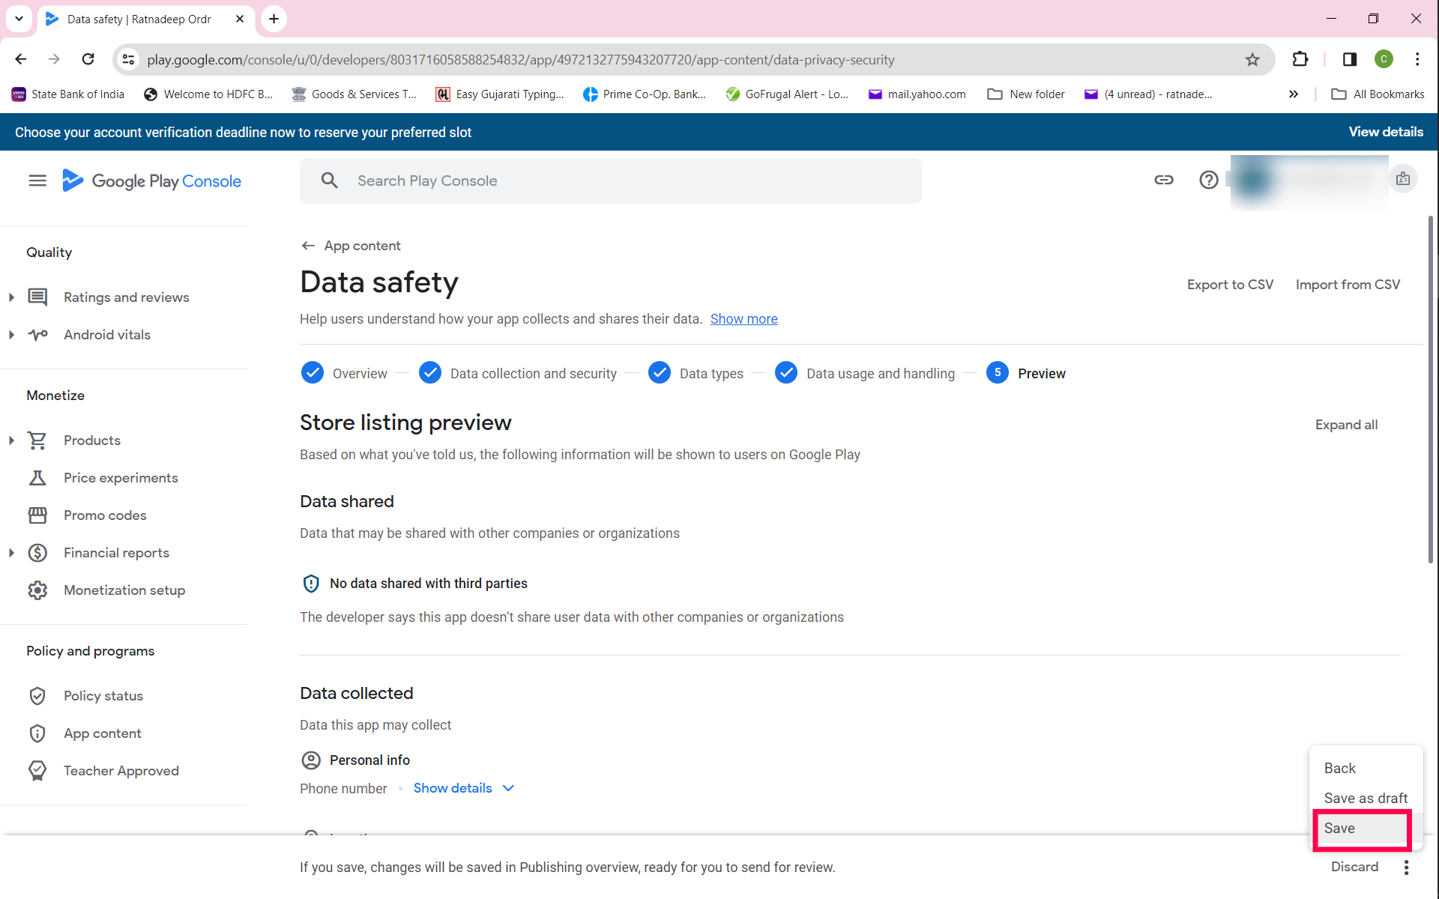Image resolution: width=1439 pixels, height=899 pixels.
Task: Click the Policy status shield icon
Action: coord(37,696)
